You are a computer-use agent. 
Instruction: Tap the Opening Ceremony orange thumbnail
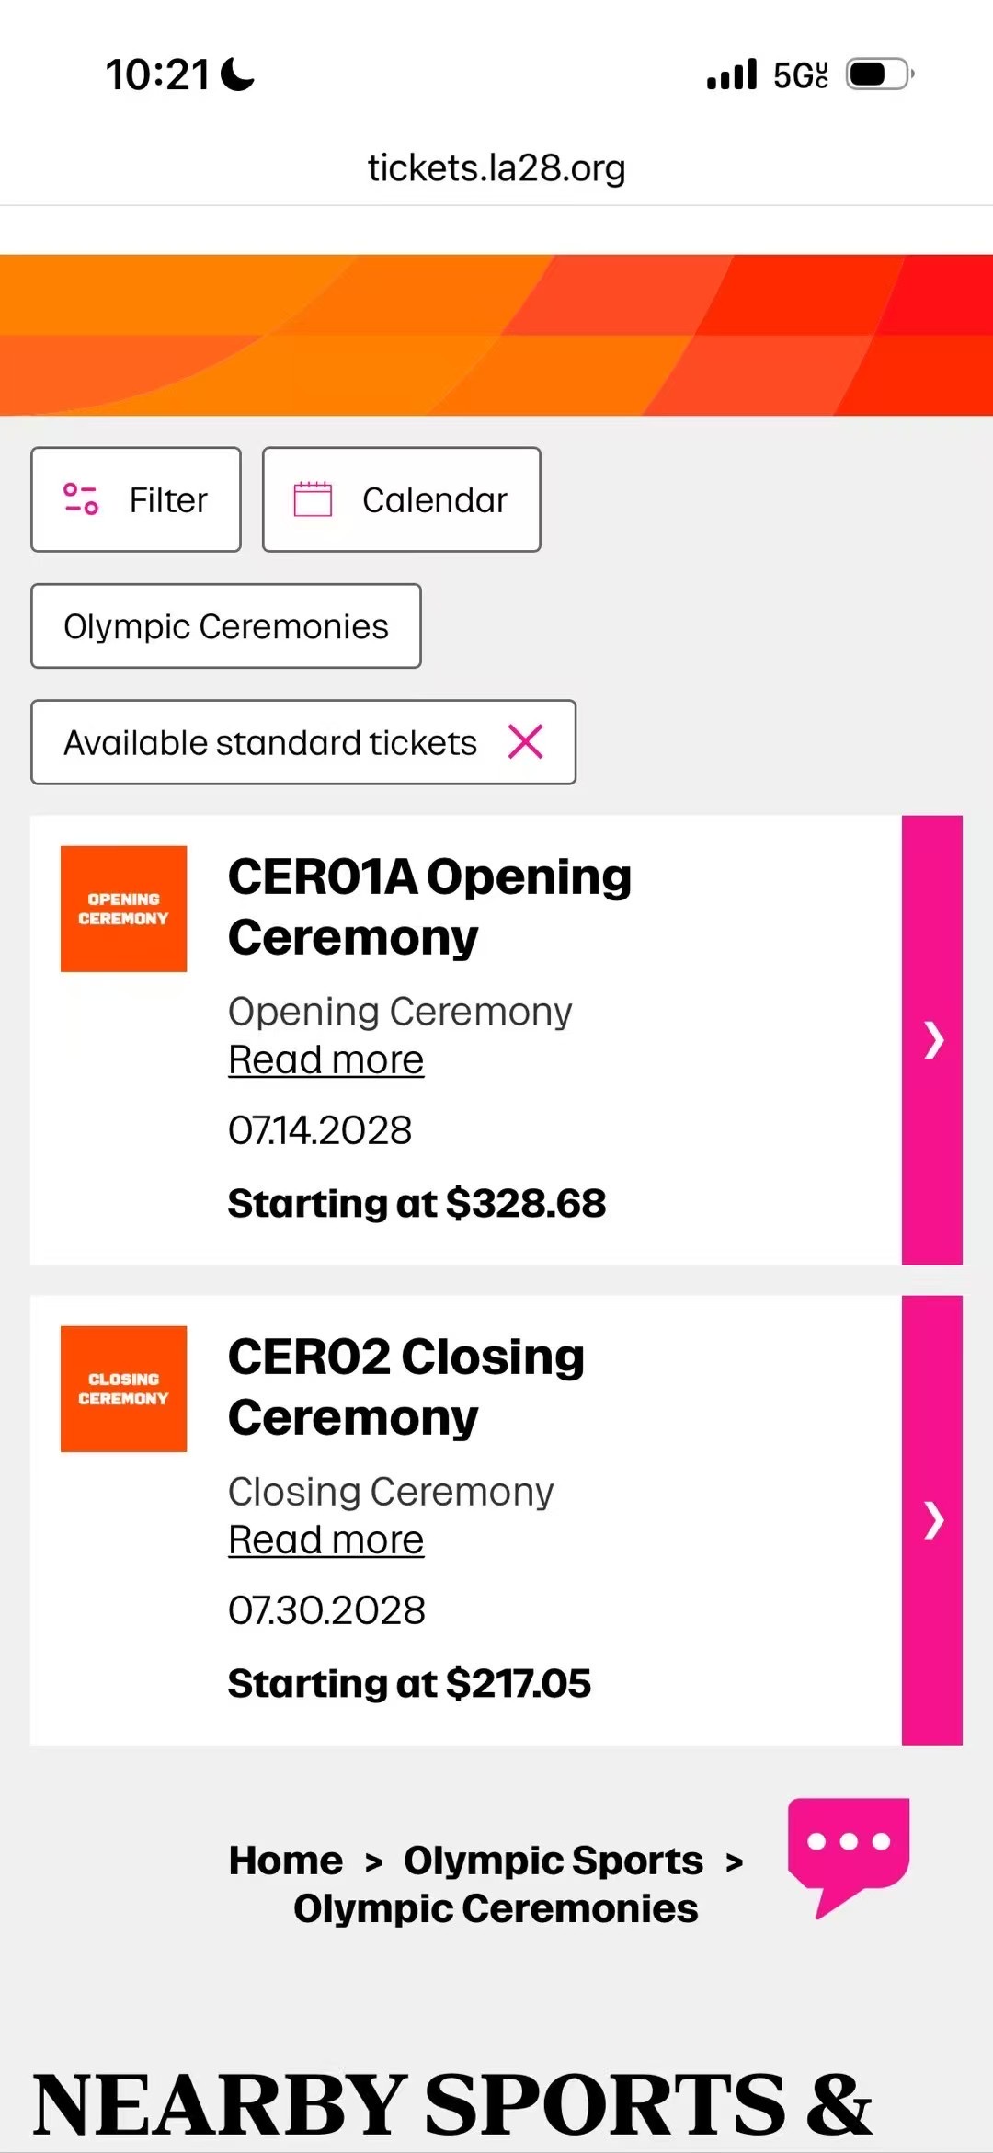[123, 909]
